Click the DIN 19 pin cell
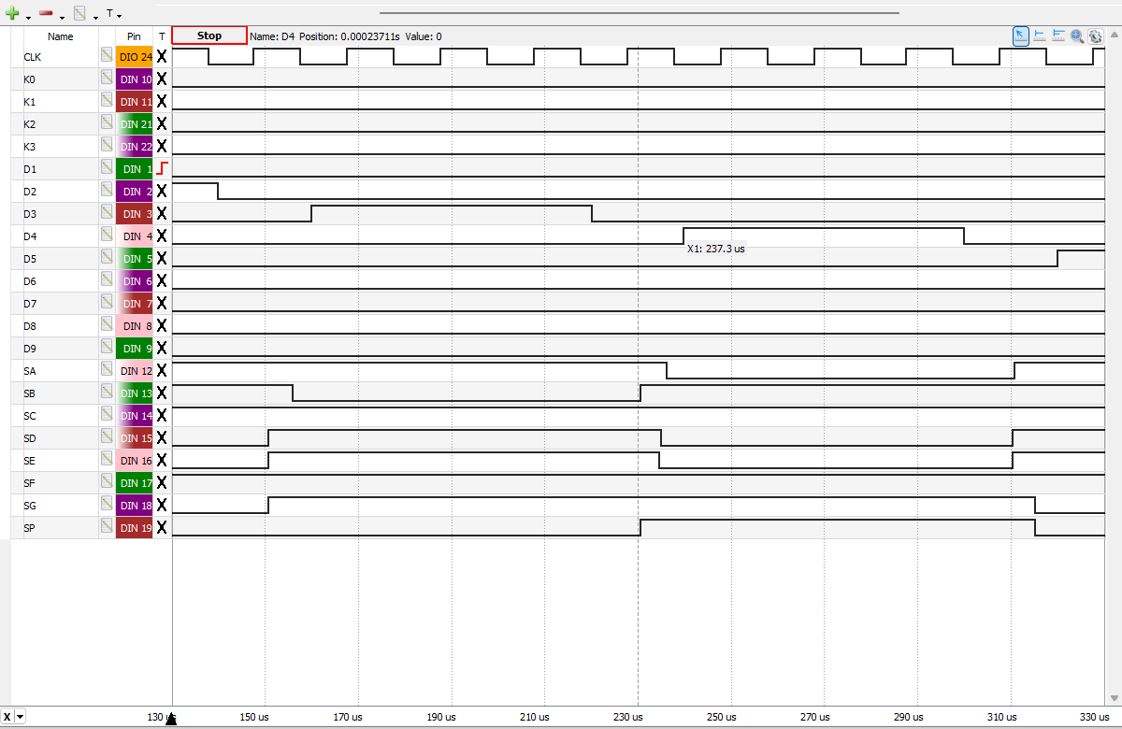Image resolution: width=1122 pixels, height=729 pixels. click(135, 527)
